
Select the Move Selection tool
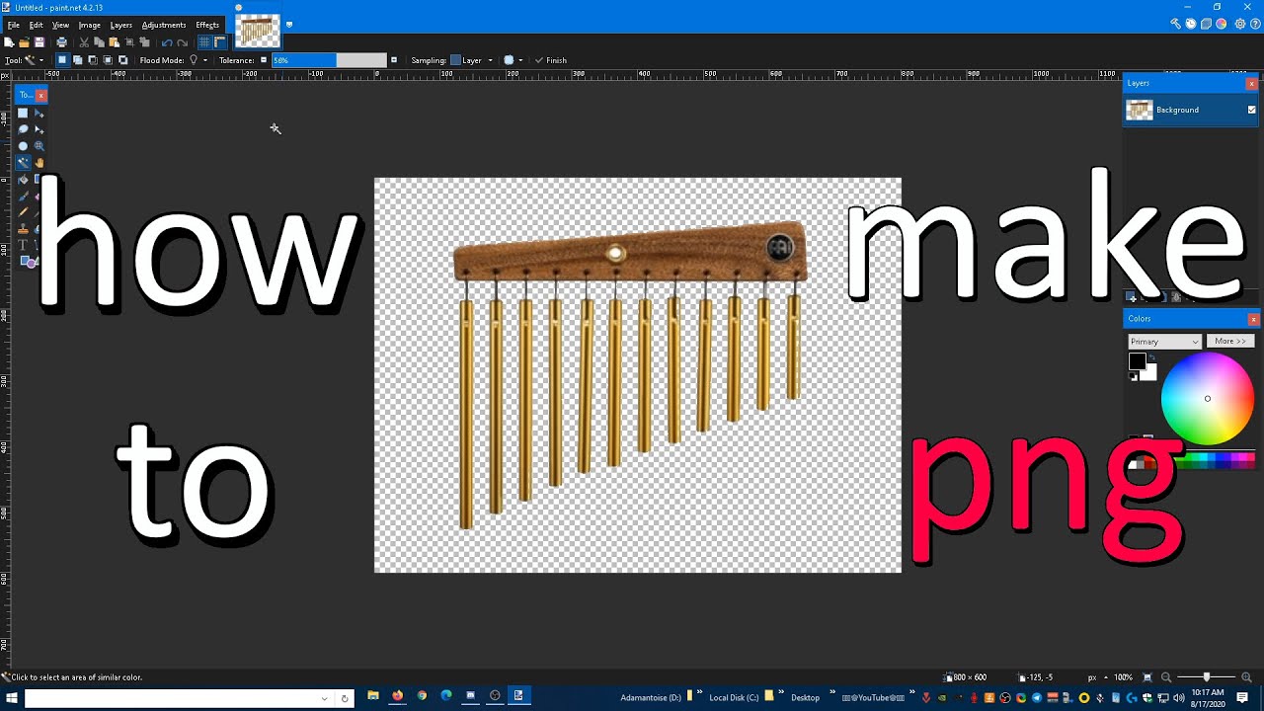39,129
